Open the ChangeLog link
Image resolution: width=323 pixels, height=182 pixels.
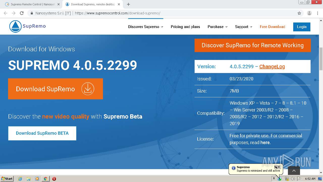(x=272, y=66)
